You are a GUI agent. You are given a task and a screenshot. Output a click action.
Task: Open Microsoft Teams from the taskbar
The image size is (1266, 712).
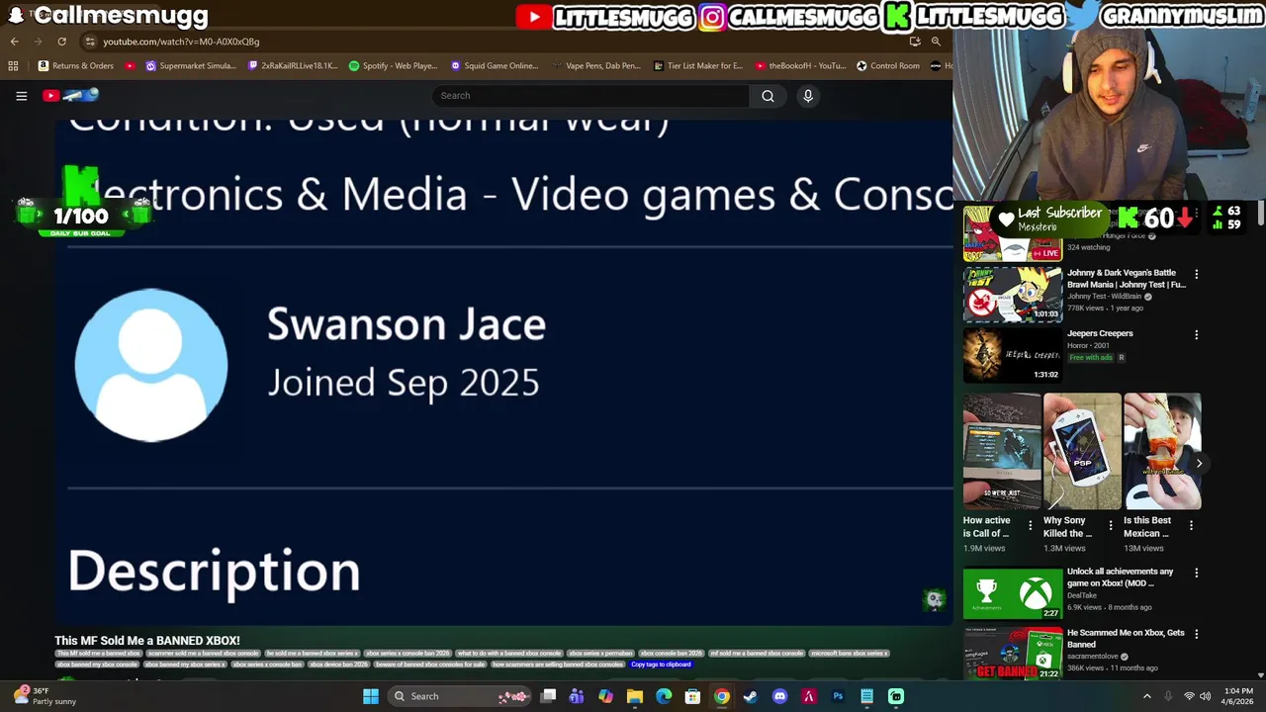click(x=577, y=696)
